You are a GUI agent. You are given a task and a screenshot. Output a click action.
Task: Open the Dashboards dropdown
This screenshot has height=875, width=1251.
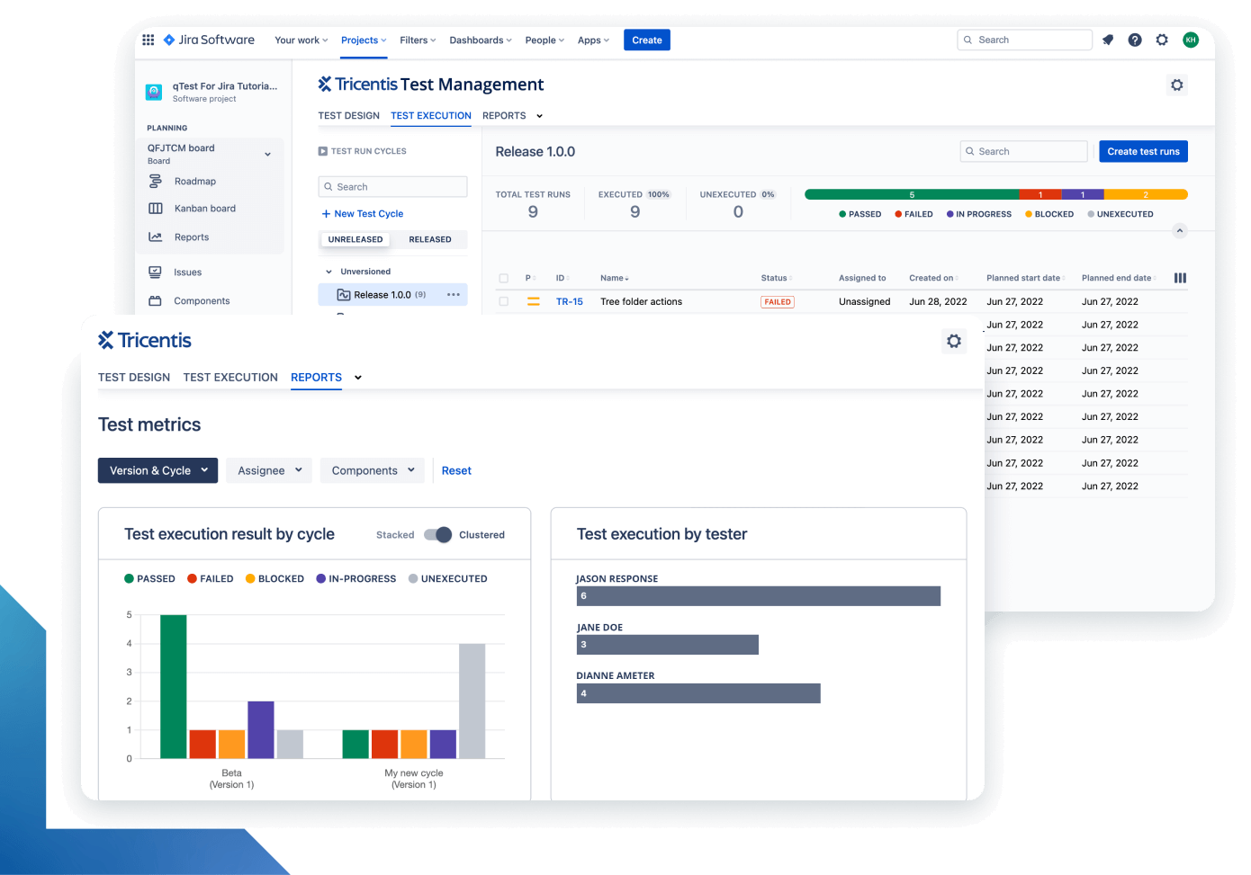481,40
